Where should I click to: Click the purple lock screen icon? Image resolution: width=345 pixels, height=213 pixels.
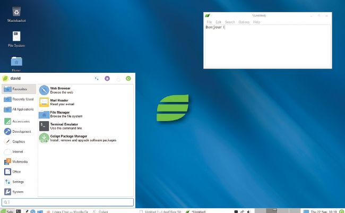(x=107, y=79)
